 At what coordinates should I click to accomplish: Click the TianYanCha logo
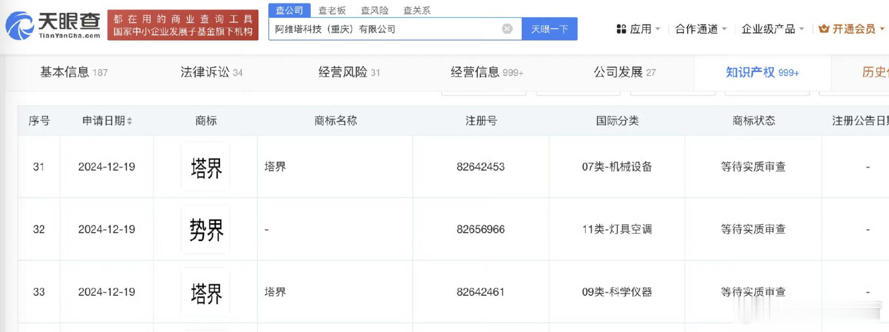tap(53, 25)
